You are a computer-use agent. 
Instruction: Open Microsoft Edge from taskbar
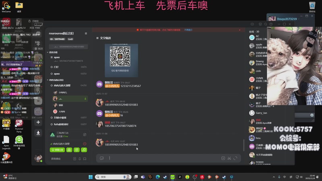tap(158, 177)
